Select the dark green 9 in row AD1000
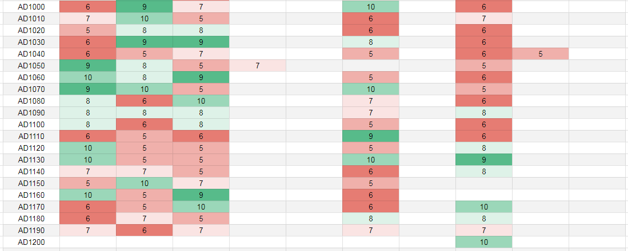The height and width of the screenshot is (251, 628). 145,7
